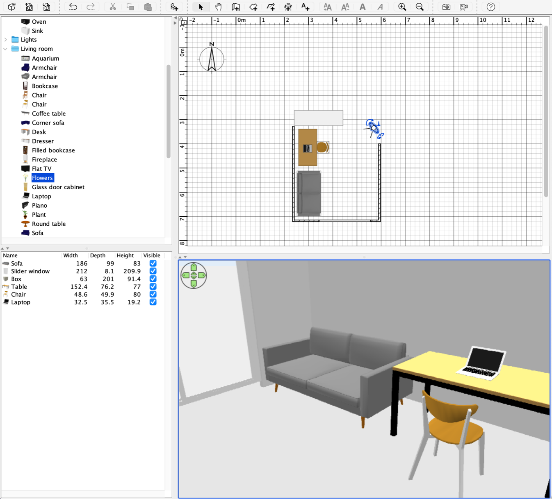Collapse the Living room folder

click(x=6, y=49)
